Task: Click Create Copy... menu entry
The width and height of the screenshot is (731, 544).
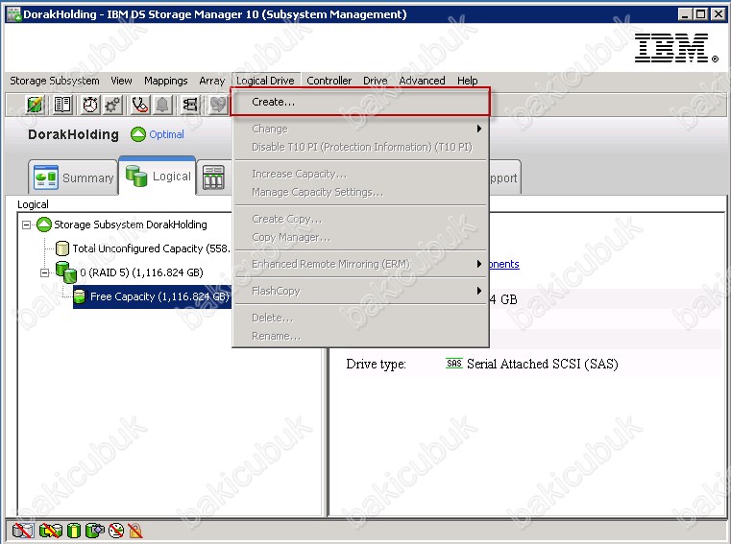Action: (x=360, y=219)
